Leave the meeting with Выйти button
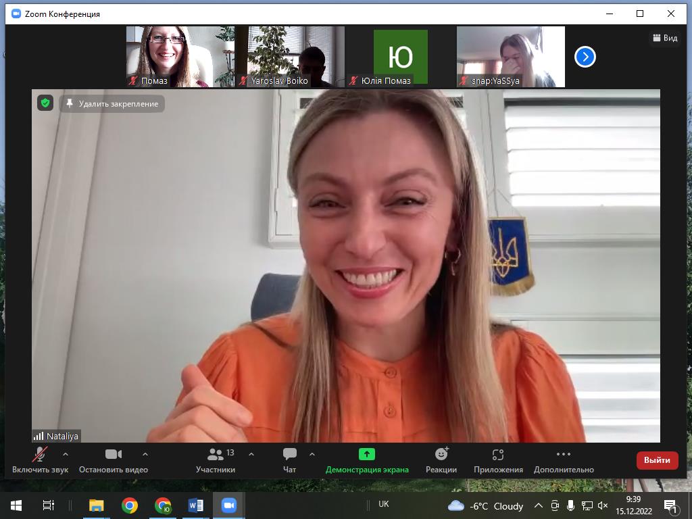Image resolution: width=692 pixels, height=519 pixels. coord(657,460)
